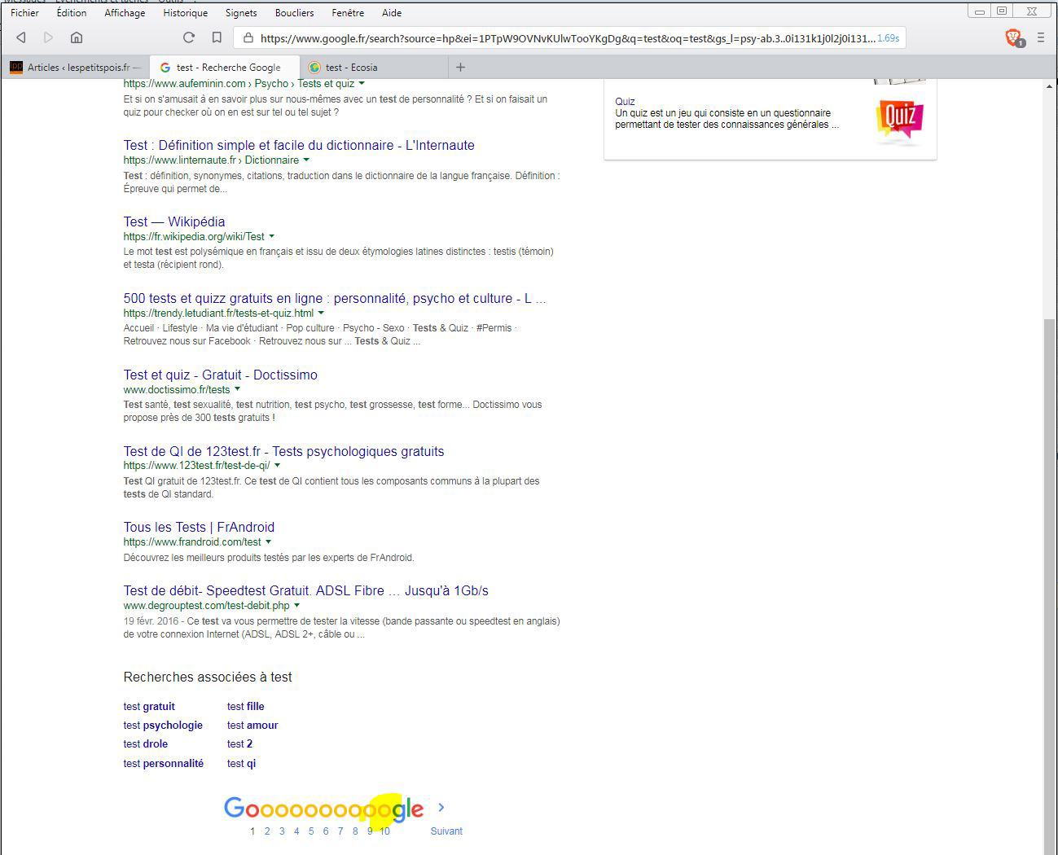Open the L'Internaute dictionary definition result

[299, 145]
